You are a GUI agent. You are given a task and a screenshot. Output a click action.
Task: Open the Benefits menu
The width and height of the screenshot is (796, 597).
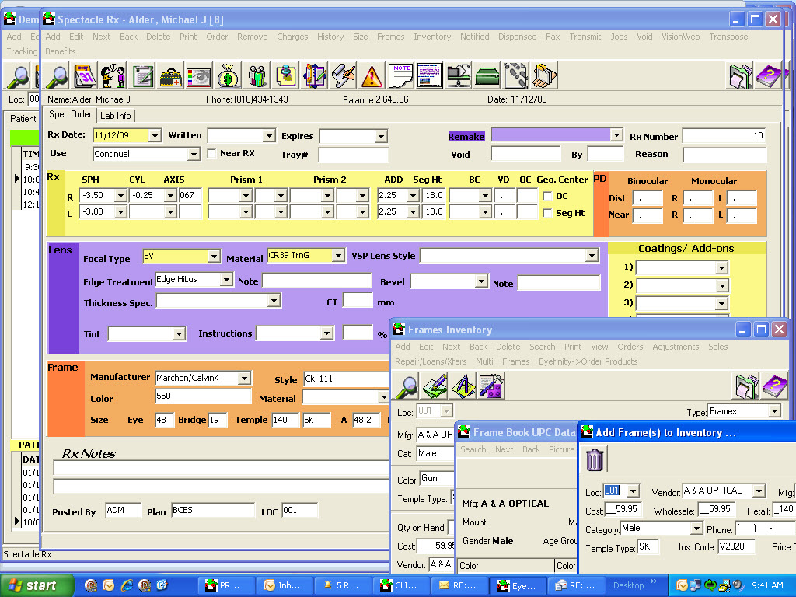click(x=61, y=51)
